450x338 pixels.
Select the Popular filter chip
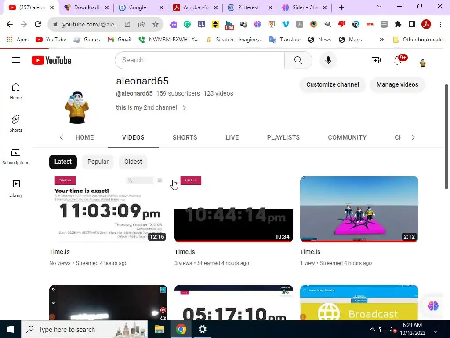pos(98,162)
